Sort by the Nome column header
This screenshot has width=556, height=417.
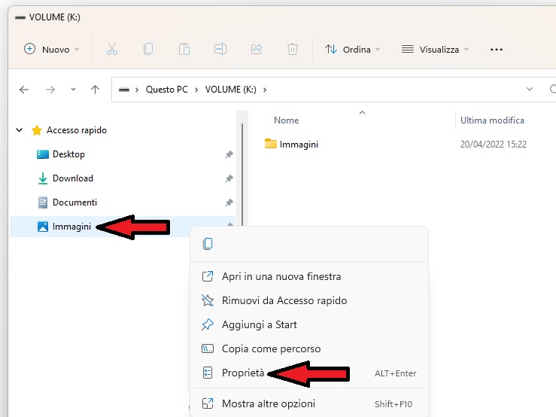click(286, 120)
